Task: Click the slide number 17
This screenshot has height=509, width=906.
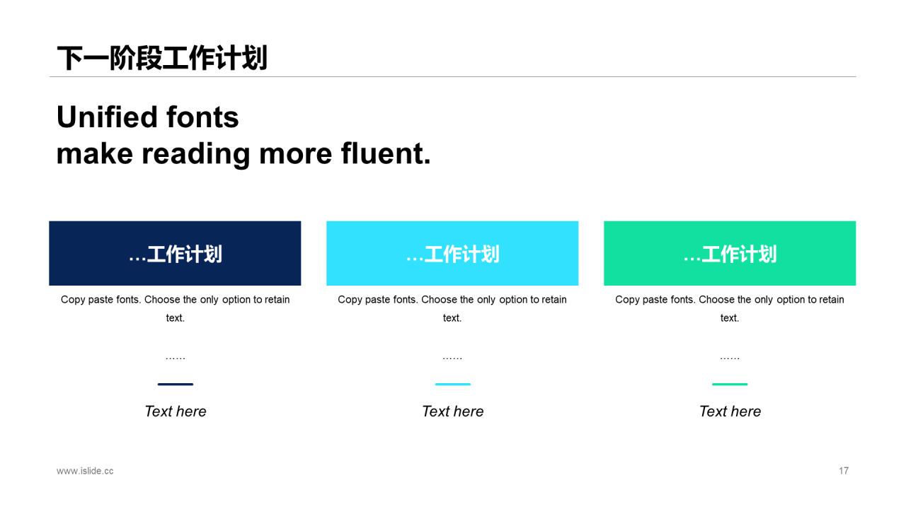Action: (x=844, y=471)
